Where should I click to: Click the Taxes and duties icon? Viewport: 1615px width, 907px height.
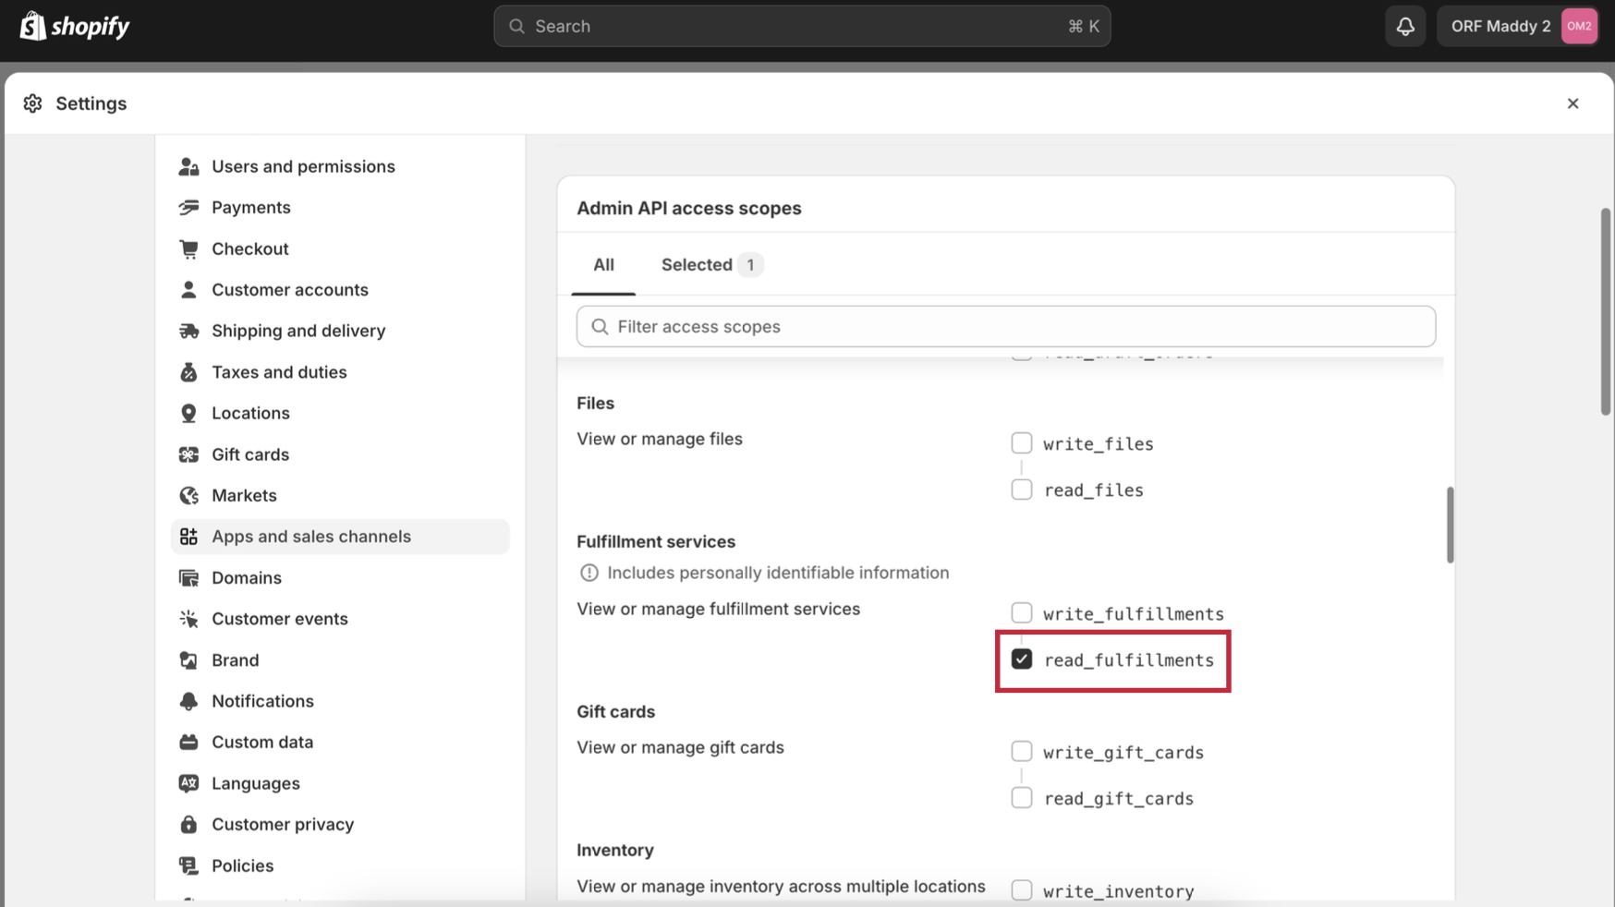pyautogui.click(x=188, y=372)
